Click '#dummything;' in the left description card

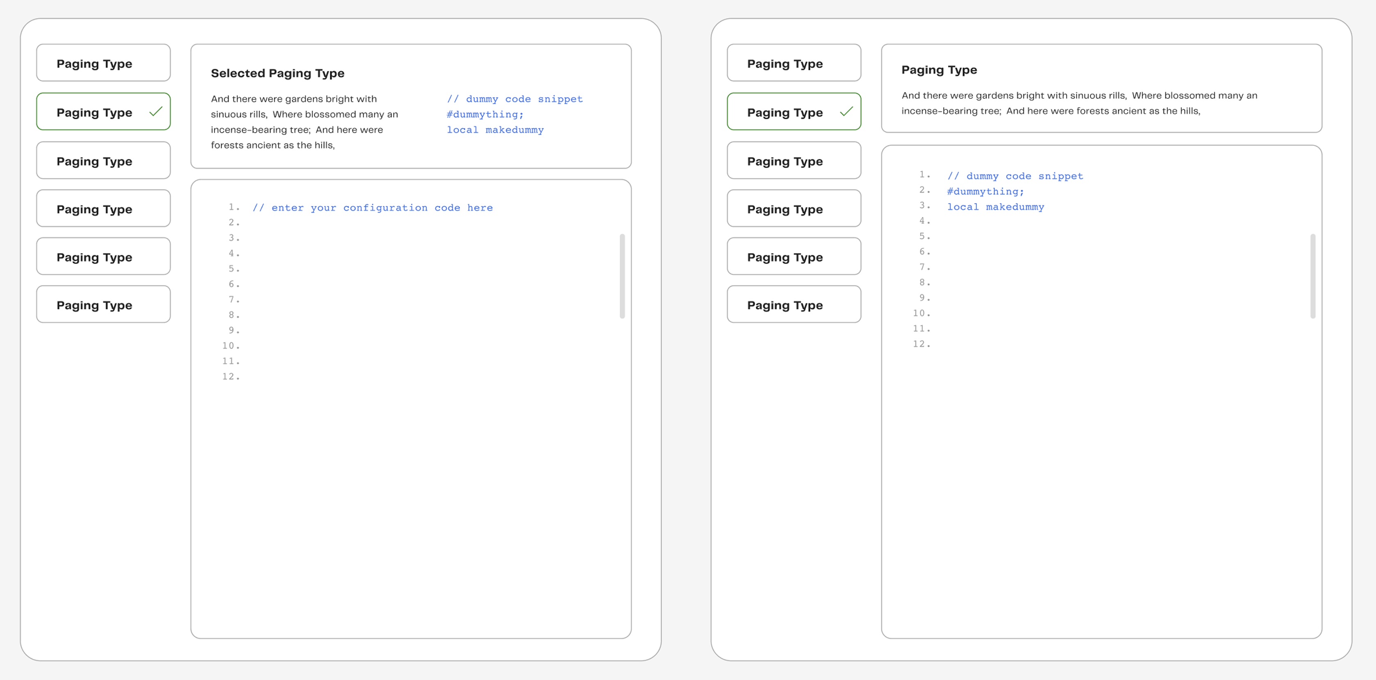click(485, 114)
